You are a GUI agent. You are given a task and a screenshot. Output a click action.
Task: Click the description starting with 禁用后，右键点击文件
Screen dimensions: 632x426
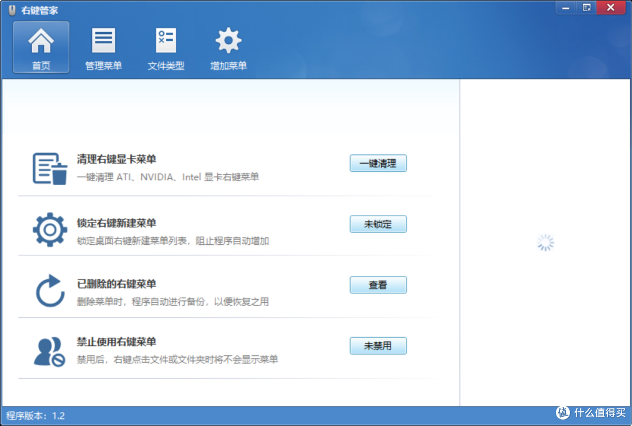click(x=177, y=359)
